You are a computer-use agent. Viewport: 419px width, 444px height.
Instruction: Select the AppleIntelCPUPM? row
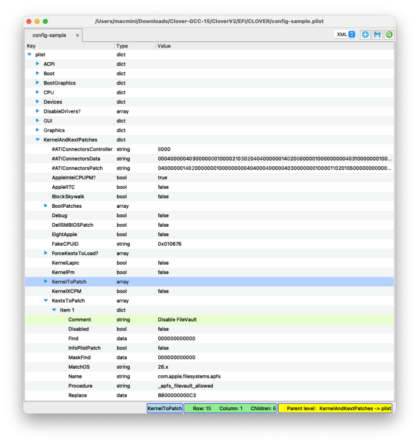[x=209, y=178]
